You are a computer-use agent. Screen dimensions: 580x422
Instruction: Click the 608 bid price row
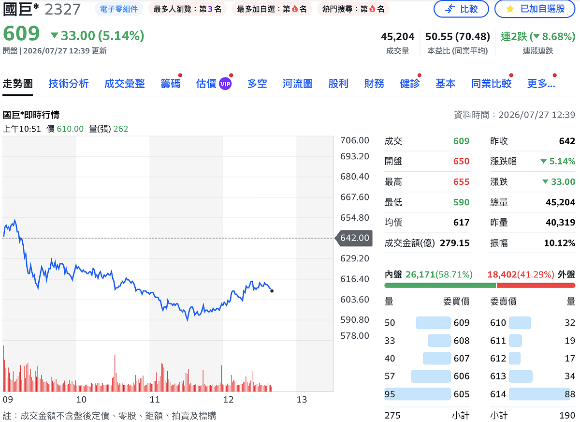[427, 341]
